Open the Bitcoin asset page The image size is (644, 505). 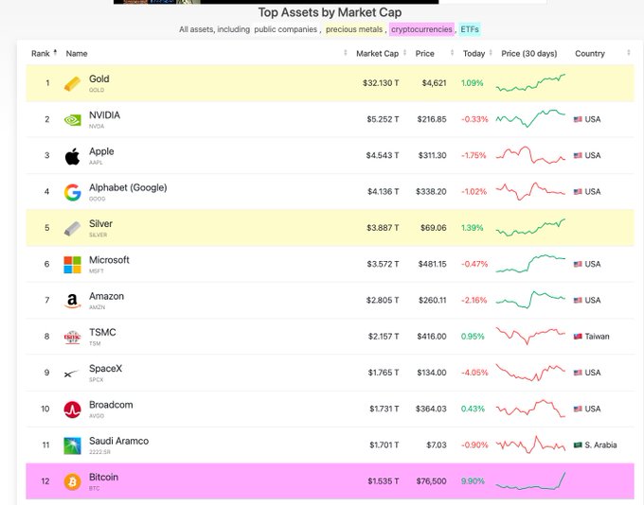[103, 478]
